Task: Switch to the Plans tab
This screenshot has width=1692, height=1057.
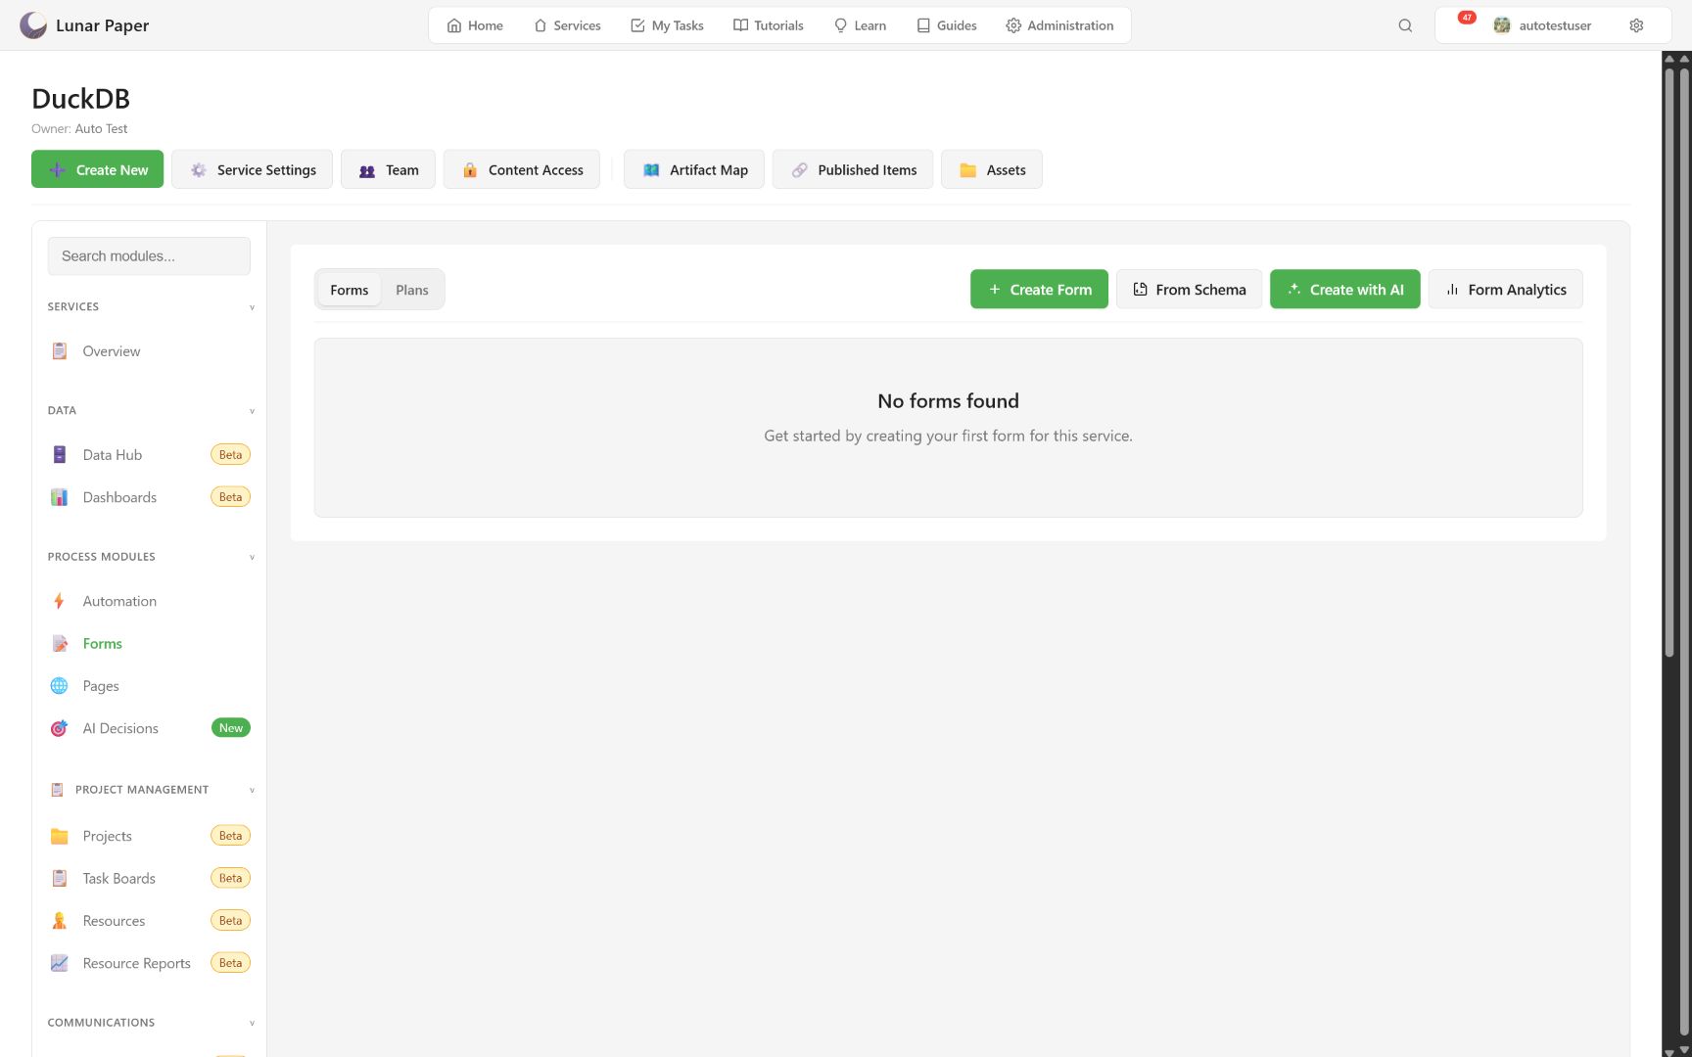Action: coord(412,290)
